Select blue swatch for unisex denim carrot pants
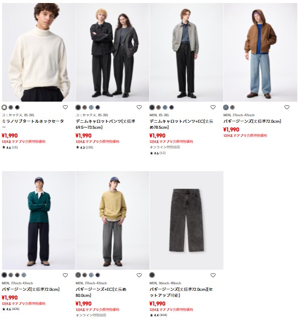Screen dimensions: 299x318 tap(91, 107)
